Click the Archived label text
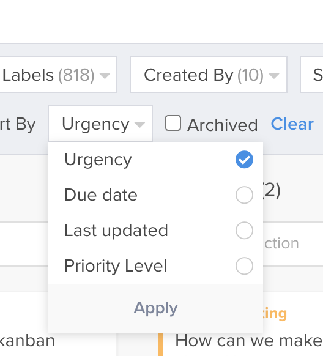323x356 pixels. 223,125
